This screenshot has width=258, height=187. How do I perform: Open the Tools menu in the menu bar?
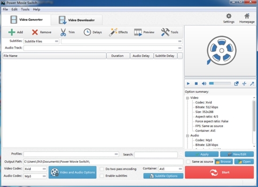pos(25,9)
